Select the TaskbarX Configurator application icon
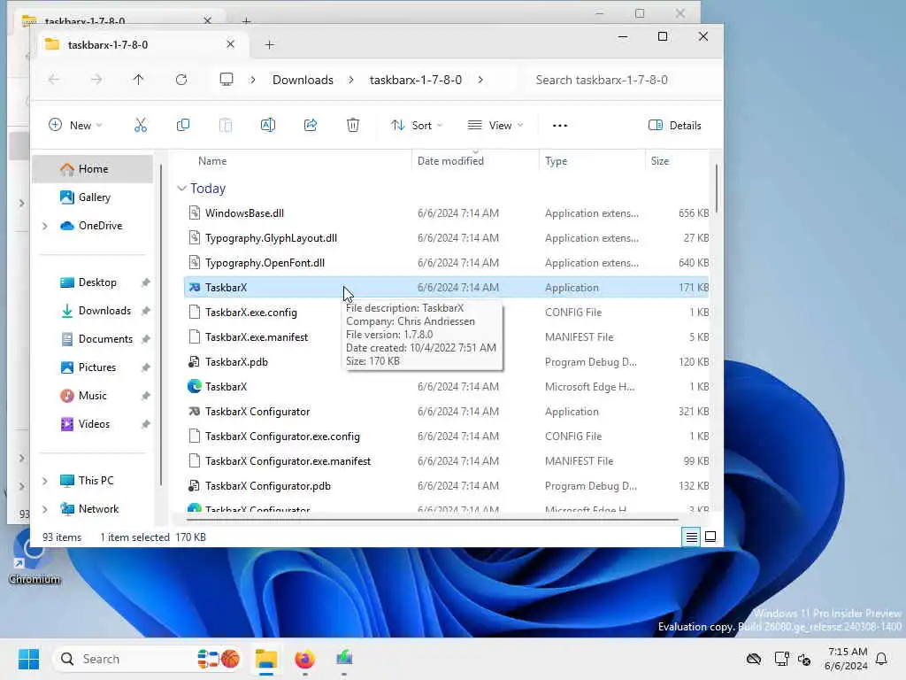906x680 pixels. (x=195, y=412)
